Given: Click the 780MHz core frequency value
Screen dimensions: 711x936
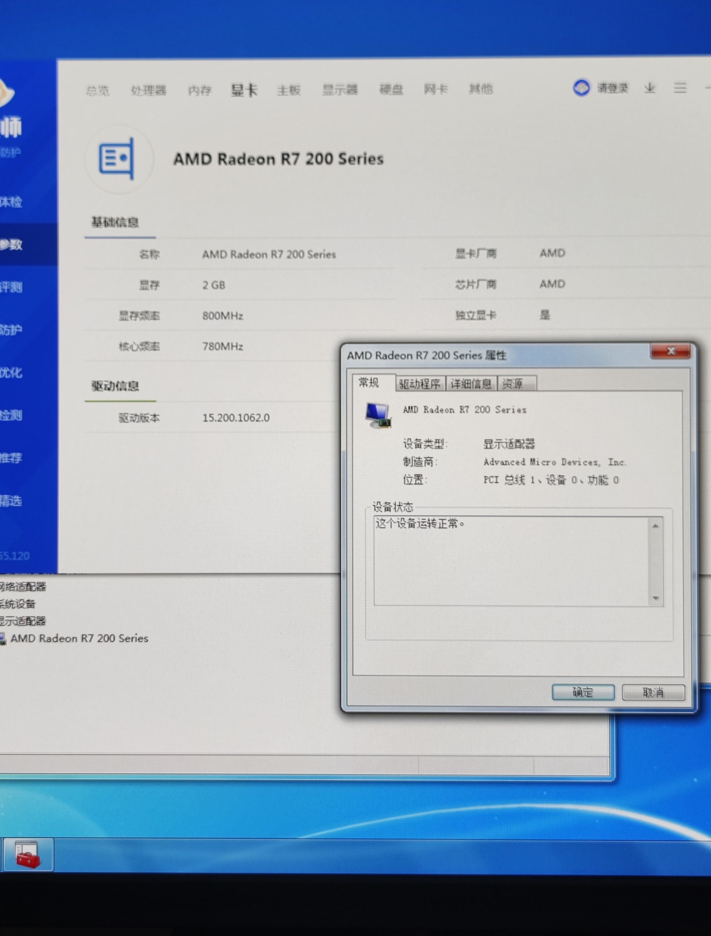Looking at the screenshot, I should click(223, 347).
